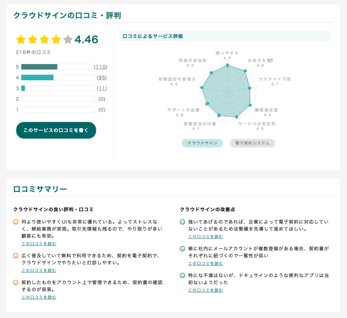Screen dimensions: 347x318
Task: Click the 5-star rating bar
Action: point(57,67)
